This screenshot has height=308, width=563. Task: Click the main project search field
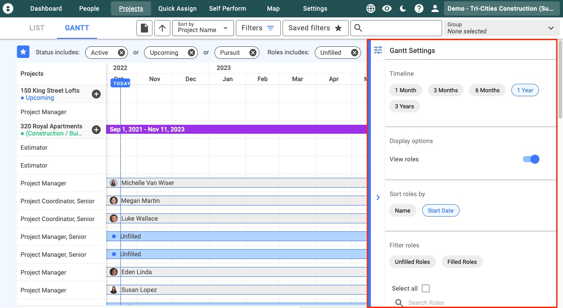(x=396, y=28)
